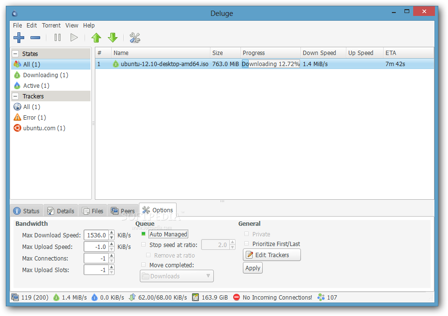Toggle the Private checkbox
The height and width of the screenshot is (316, 448).
coord(246,234)
